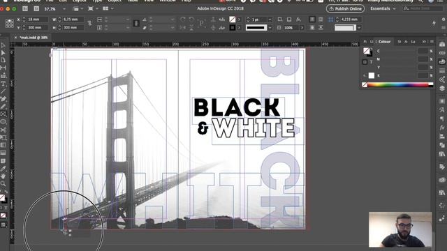Click the drop shadow icon
The image size is (447, 251).
[x=289, y=20]
